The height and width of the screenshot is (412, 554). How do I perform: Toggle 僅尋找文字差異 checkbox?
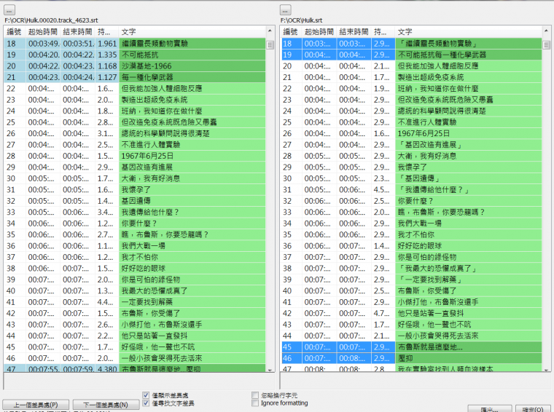point(146,403)
